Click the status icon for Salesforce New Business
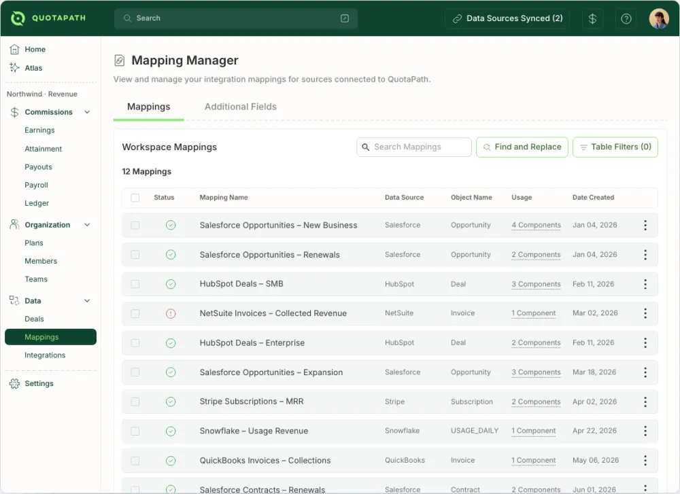The height and width of the screenshot is (494, 680). tap(171, 225)
